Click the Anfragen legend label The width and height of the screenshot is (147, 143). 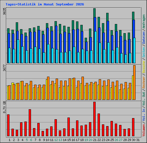pyautogui.click(x=144, y=21)
